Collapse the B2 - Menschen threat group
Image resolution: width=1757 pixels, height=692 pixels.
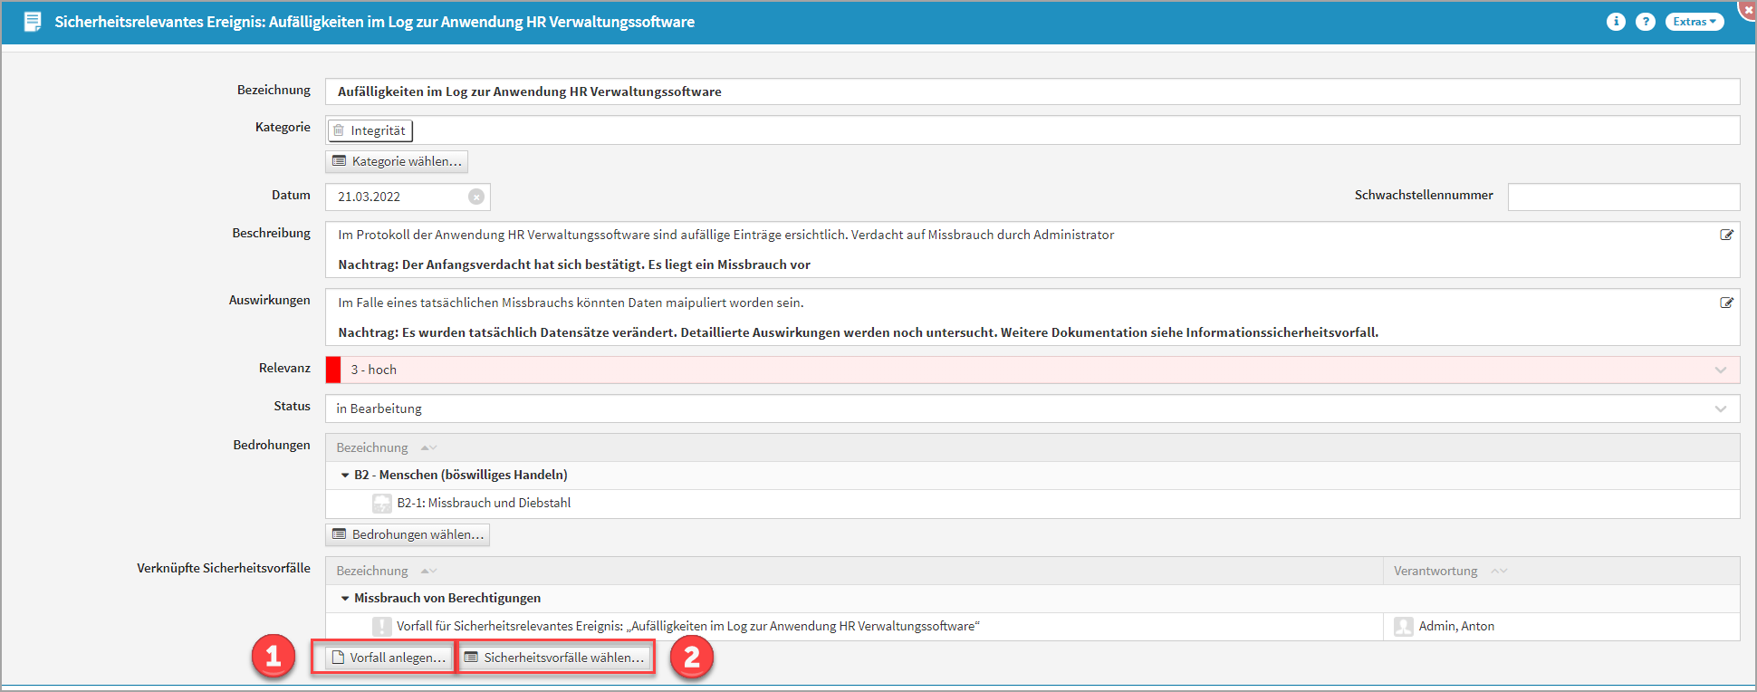click(x=345, y=476)
